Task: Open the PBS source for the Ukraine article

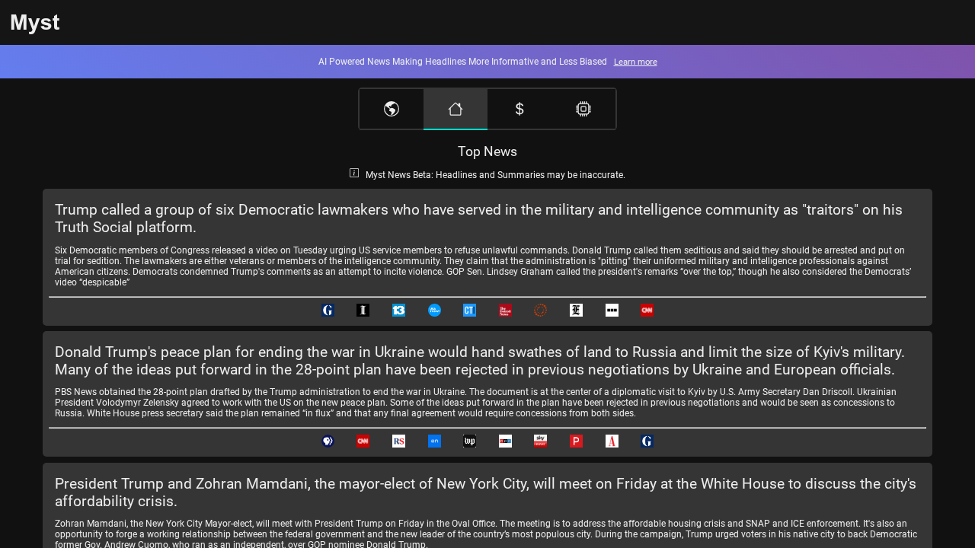Action: (328, 441)
